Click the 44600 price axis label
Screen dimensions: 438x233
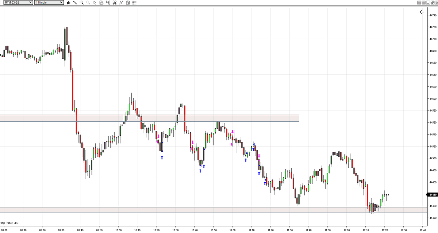[433, 98]
